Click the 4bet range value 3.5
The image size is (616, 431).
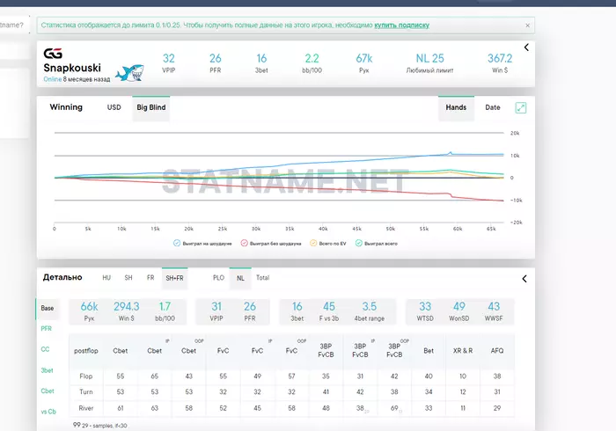click(370, 307)
